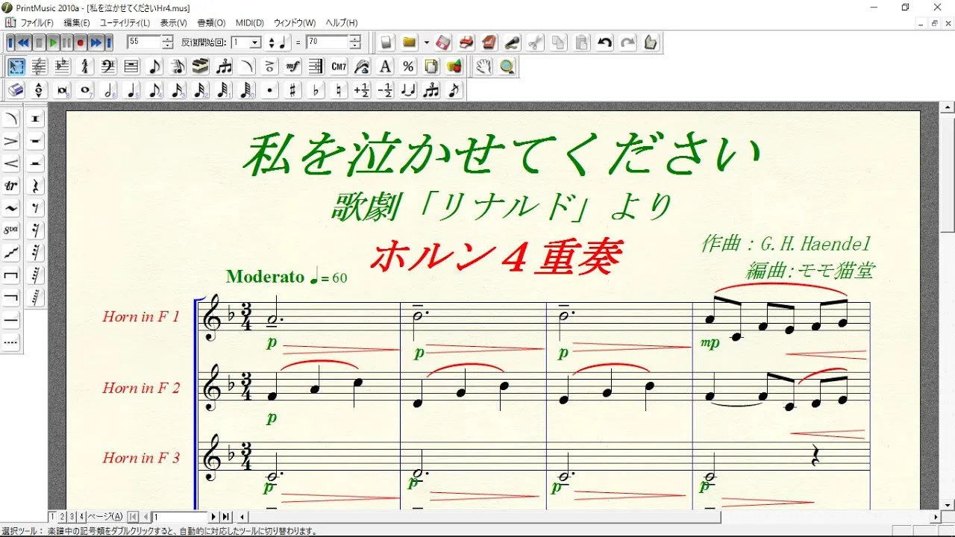Open the 表示(V) menu
955x537 pixels.
click(x=174, y=23)
